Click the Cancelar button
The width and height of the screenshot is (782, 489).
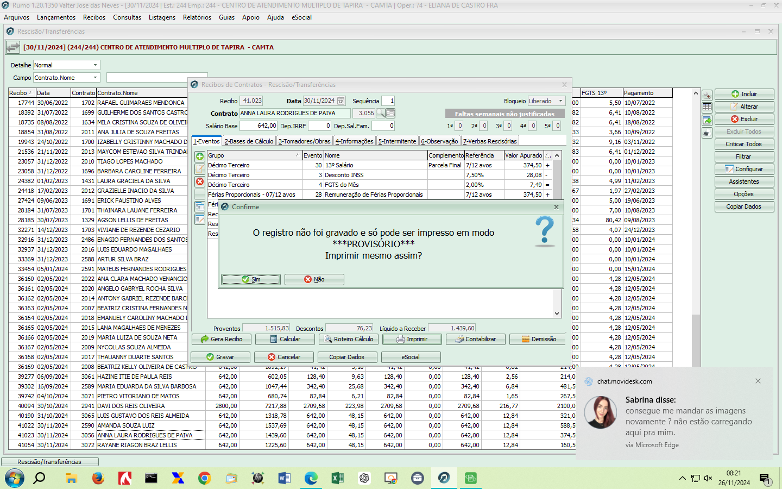click(284, 357)
